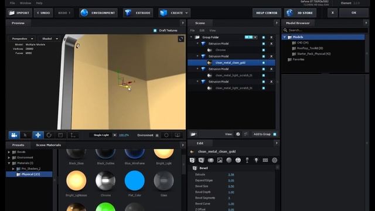Click the monitor display icon in Preview toolbar
375x211 pixels.
[x=177, y=135]
